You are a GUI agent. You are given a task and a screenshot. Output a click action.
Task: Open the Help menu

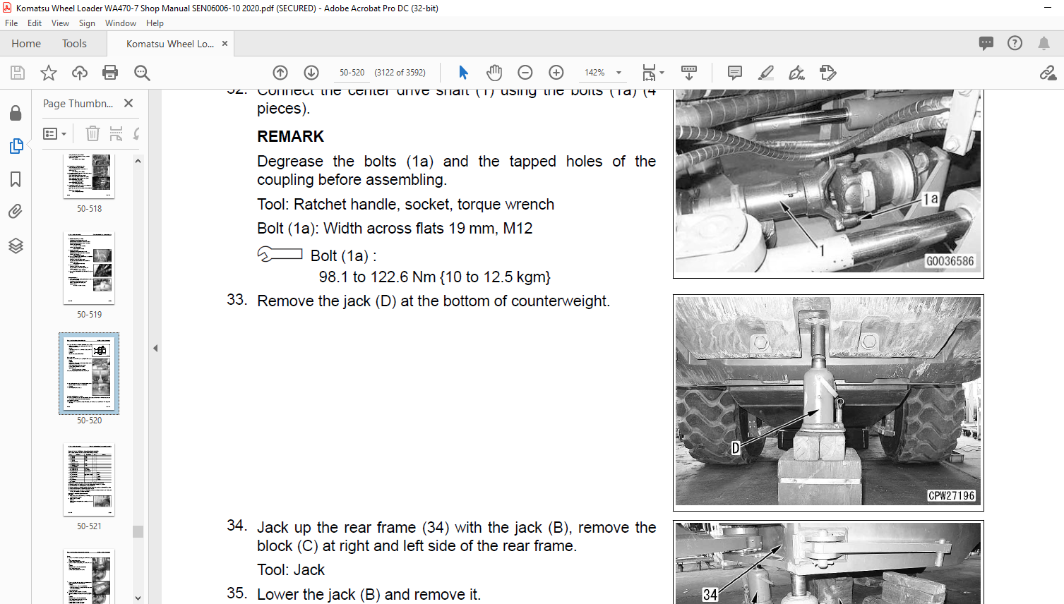155,23
